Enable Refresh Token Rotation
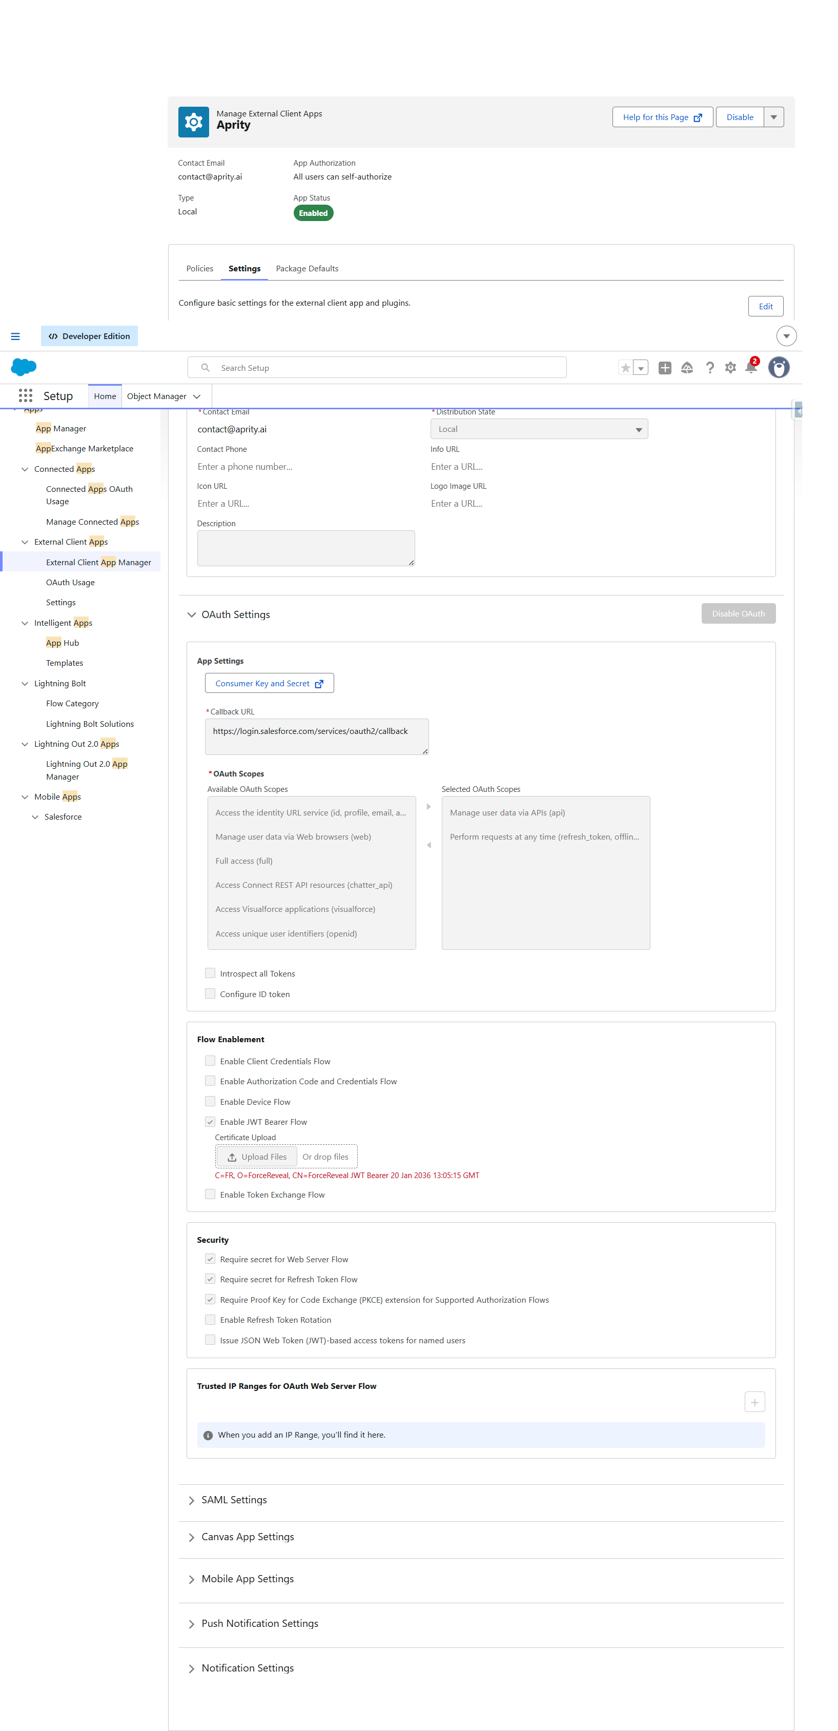The height and width of the screenshot is (1731, 838). click(x=210, y=1319)
